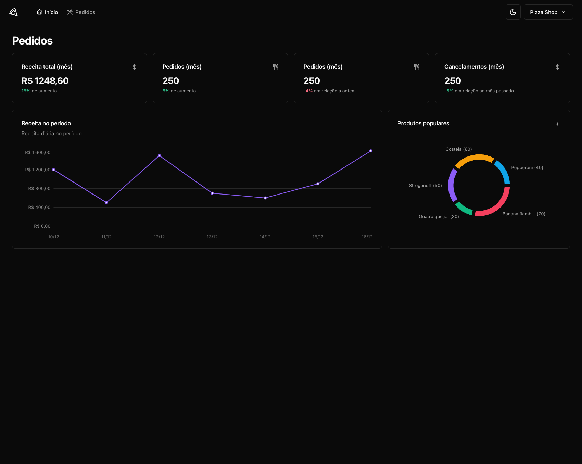
Task: Click '-4% em relação a ontem' text
Action: (329, 91)
